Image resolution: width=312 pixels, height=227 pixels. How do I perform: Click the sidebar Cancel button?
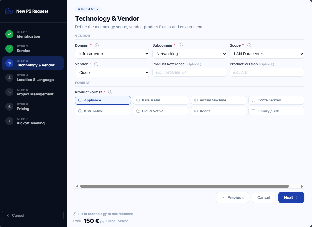click(x=33, y=216)
